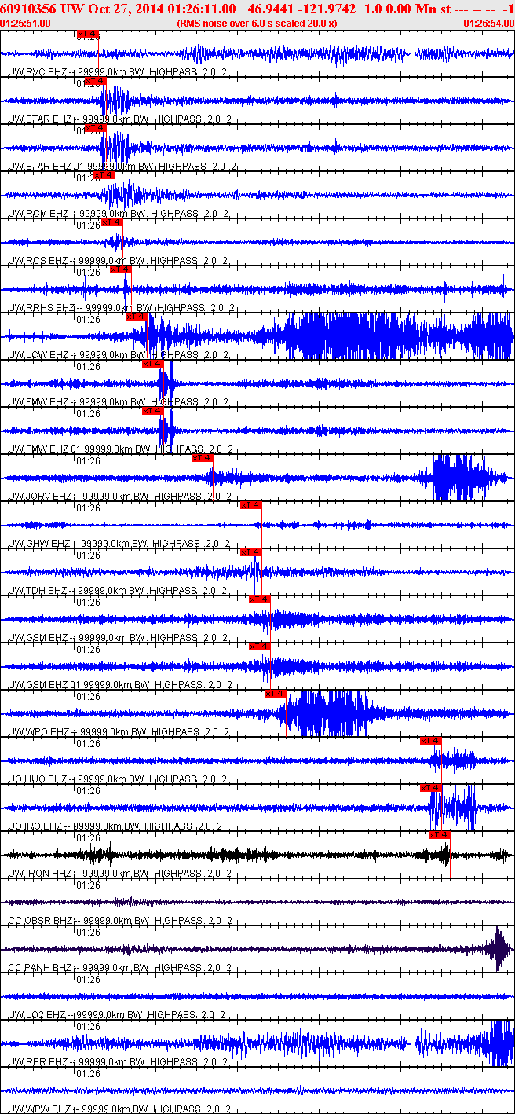515x1114 pixels.
Task: Select the red pick flag on UW.GHW trace
Action: pyautogui.click(x=250, y=505)
